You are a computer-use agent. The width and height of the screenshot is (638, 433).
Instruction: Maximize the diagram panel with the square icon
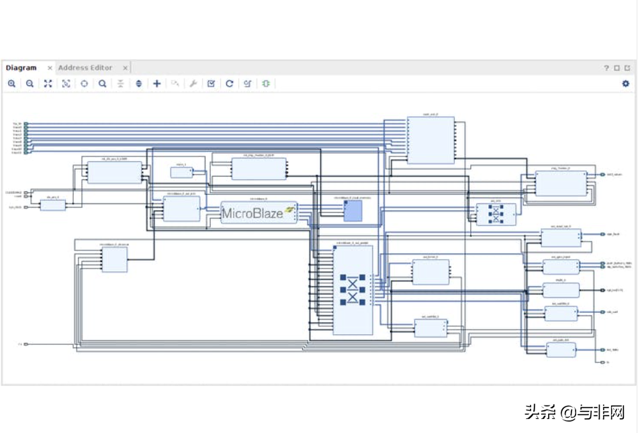click(x=617, y=68)
